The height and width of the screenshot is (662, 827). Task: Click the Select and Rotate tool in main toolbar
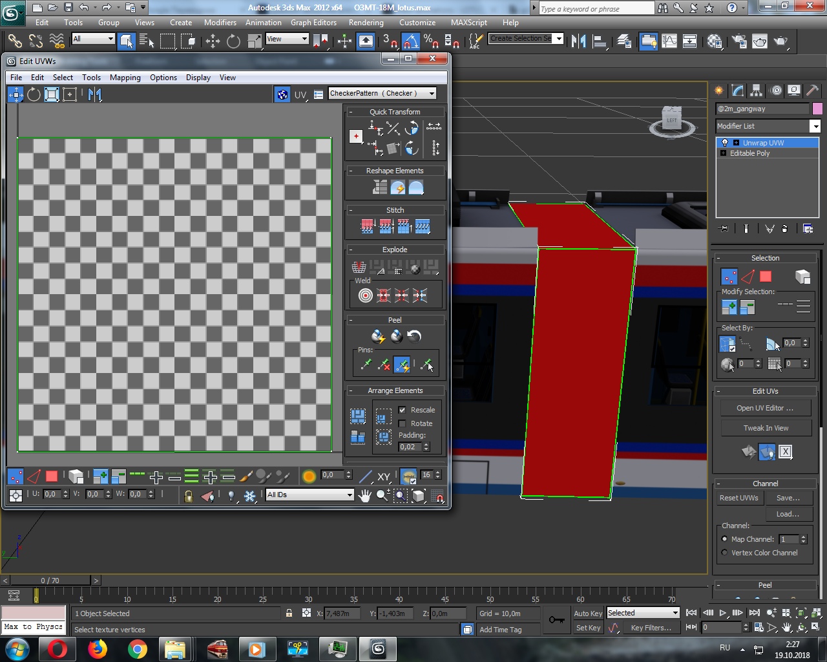(233, 41)
